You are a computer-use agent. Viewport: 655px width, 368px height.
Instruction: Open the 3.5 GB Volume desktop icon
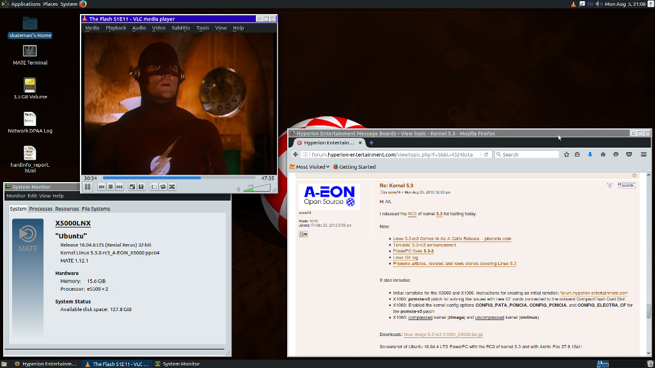click(x=30, y=89)
